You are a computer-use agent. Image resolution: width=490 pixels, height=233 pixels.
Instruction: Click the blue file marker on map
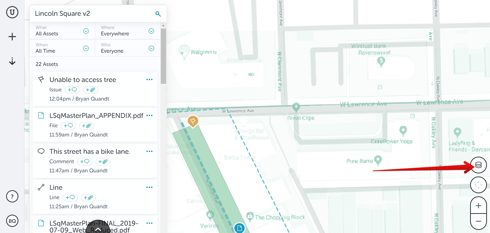(239, 228)
